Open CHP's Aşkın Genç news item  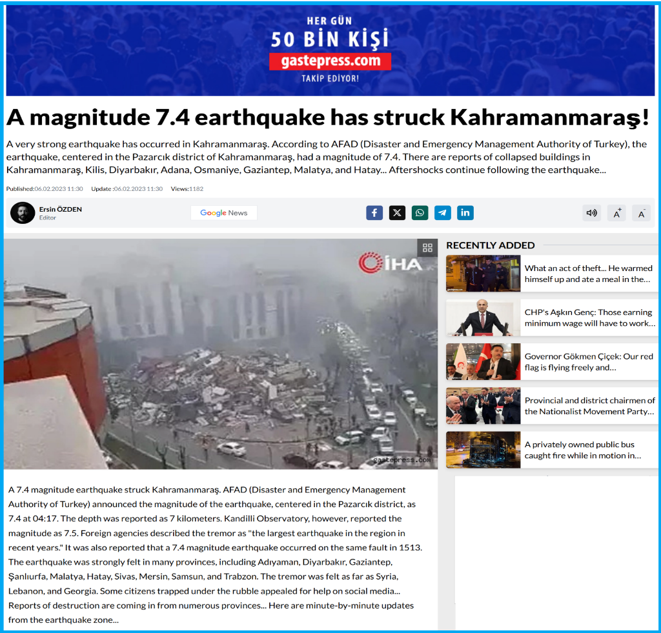coord(590,317)
